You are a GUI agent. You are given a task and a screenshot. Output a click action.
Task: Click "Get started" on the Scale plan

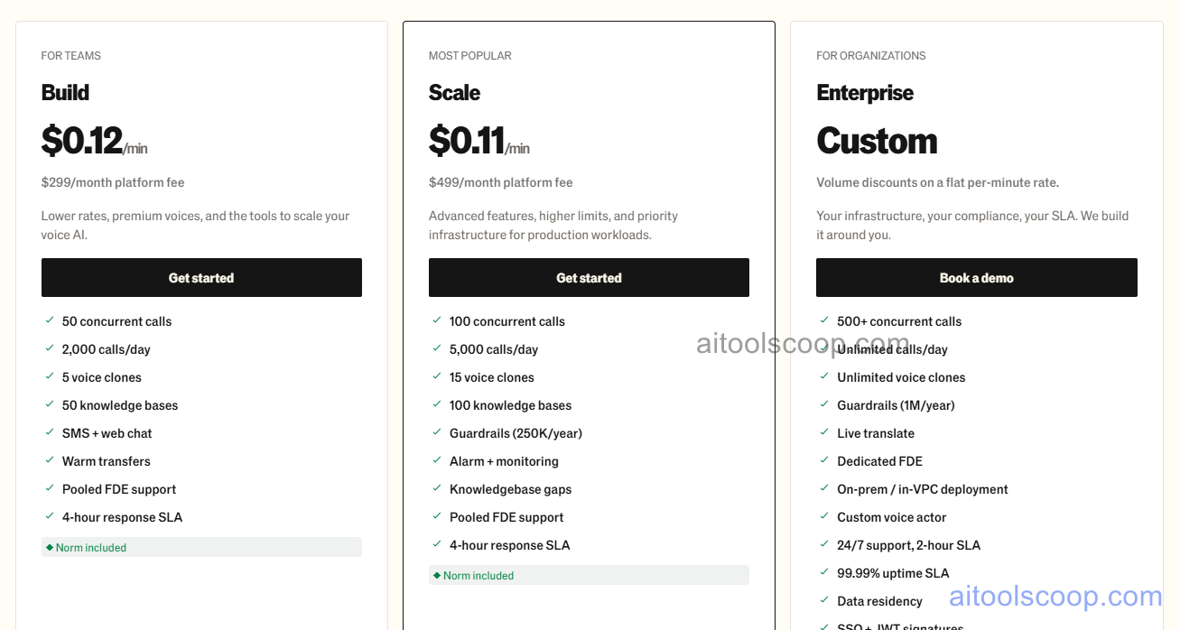tap(589, 277)
